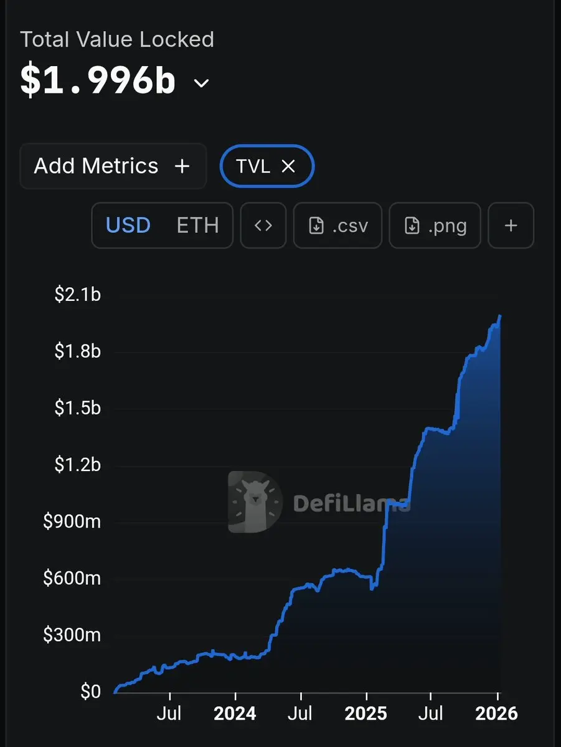Download the chart image as .png

click(435, 225)
